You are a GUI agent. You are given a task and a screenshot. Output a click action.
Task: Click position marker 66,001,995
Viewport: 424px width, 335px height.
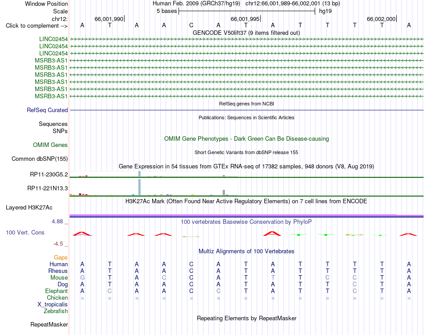coord(245,19)
